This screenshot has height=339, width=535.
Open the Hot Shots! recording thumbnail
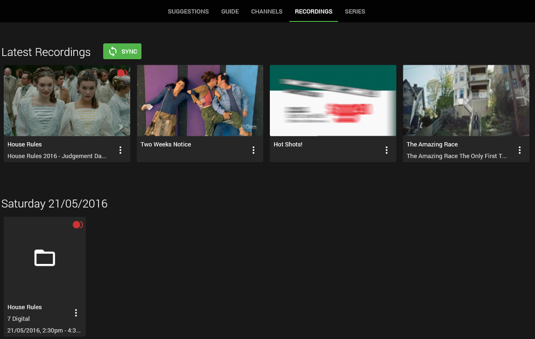point(333,101)
